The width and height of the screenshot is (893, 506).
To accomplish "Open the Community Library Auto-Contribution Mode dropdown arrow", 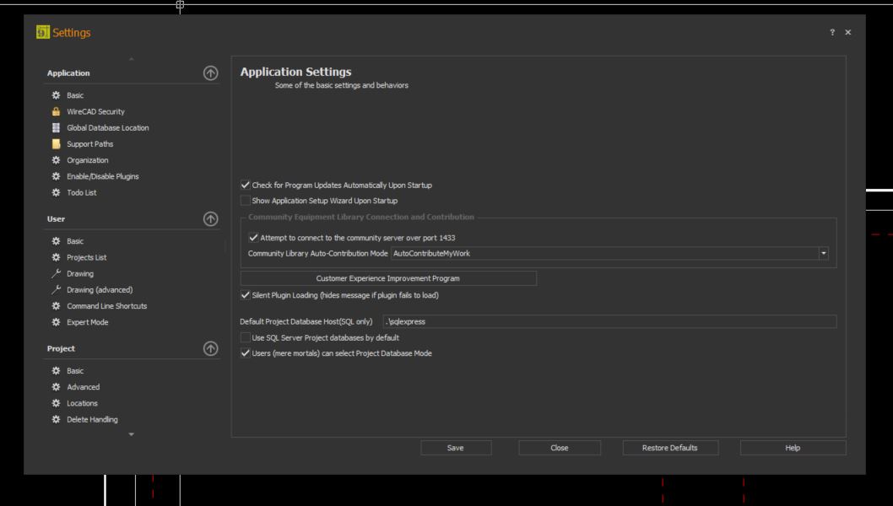I will tap(824, 253).
